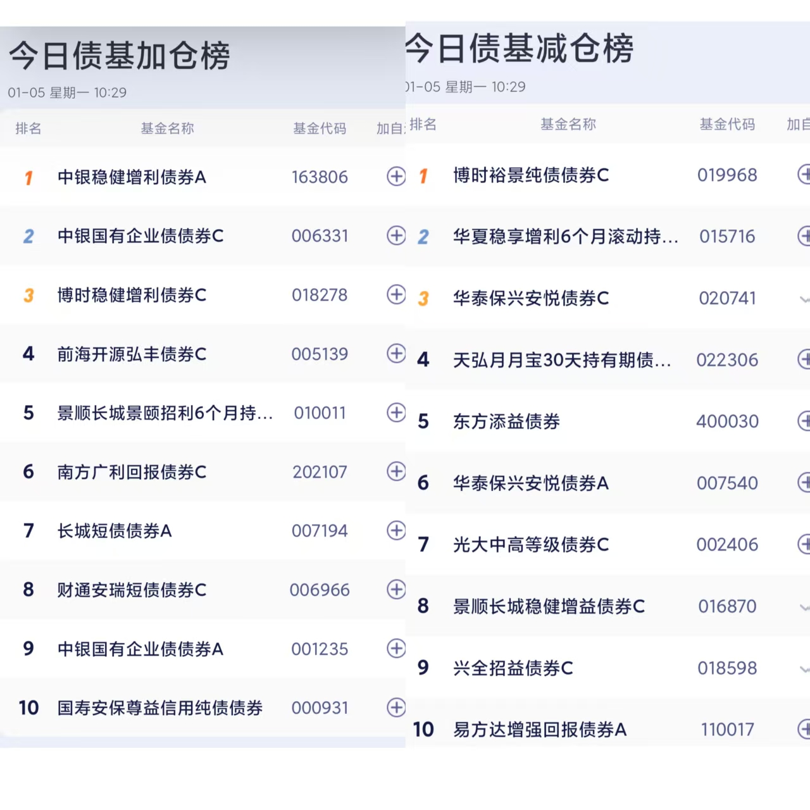Select fund code 163806
810x810 pixels.
click(x=320, y=177)
